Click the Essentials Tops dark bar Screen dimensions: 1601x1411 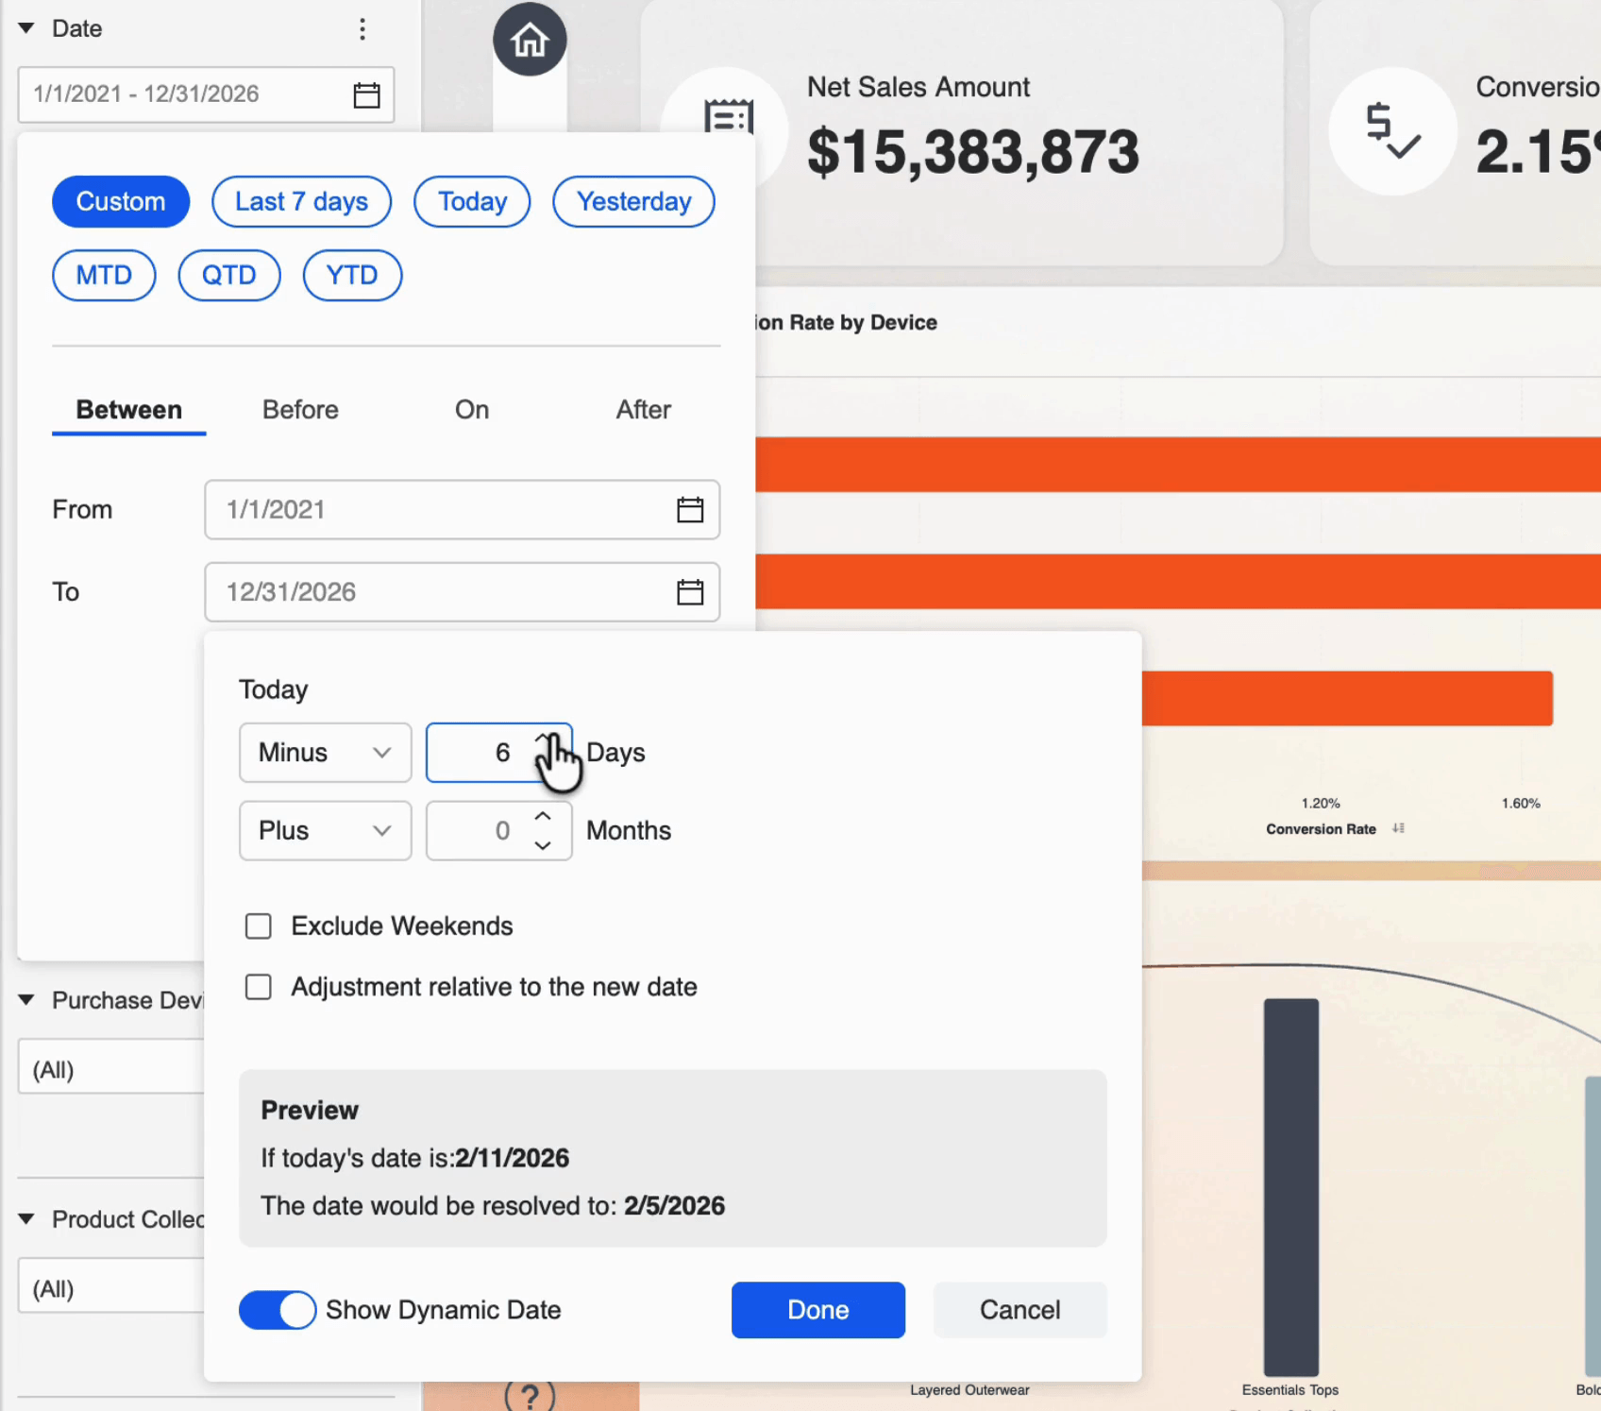pos(1290,1185)
